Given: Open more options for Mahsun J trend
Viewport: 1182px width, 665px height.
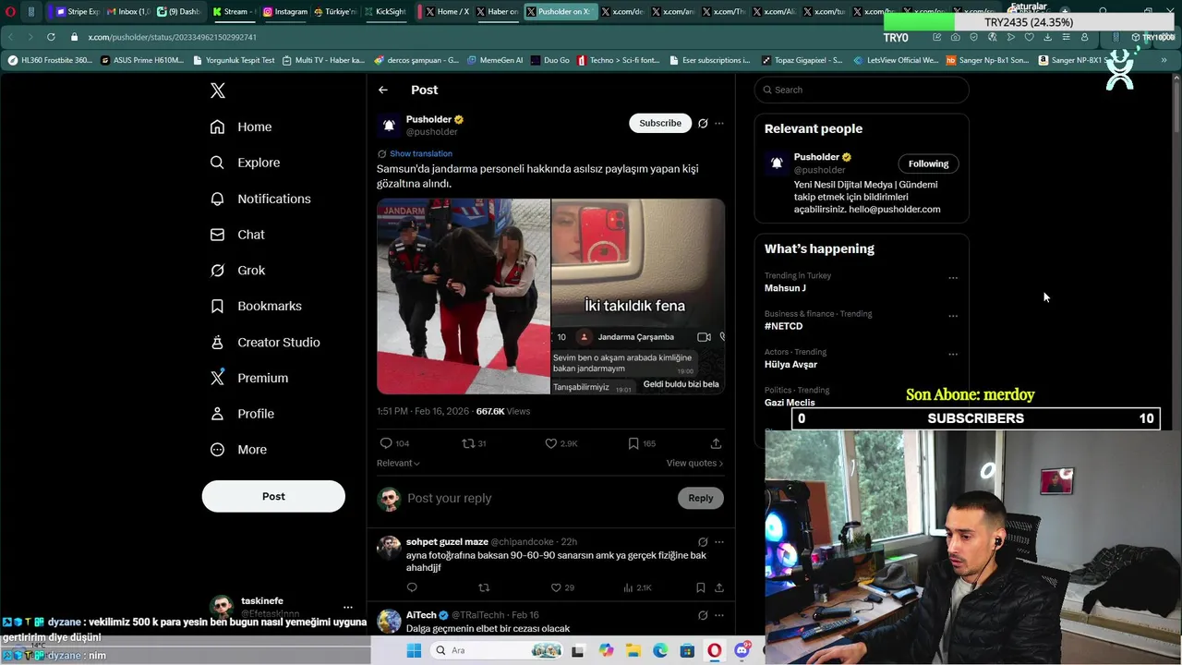Looking at the screenshot, I should click(x=953, y=277).
